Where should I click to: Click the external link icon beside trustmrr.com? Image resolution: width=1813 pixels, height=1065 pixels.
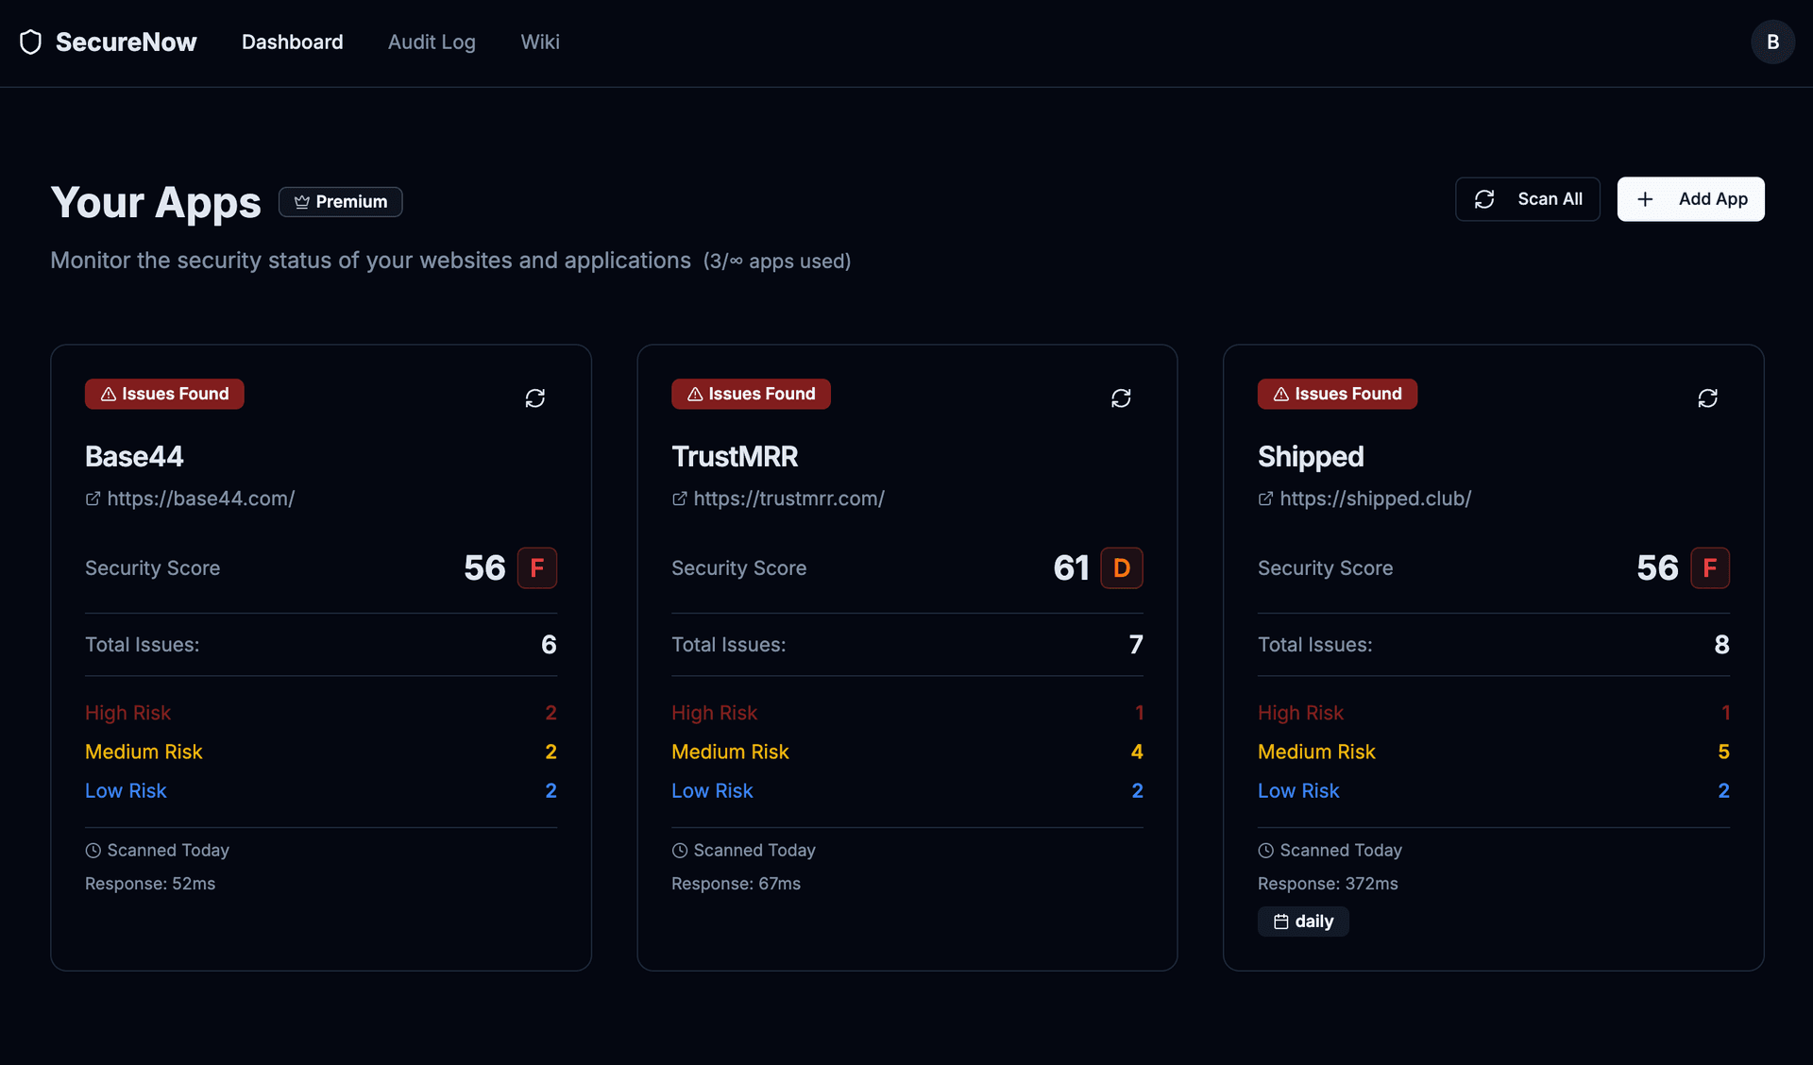click(680, 499)
